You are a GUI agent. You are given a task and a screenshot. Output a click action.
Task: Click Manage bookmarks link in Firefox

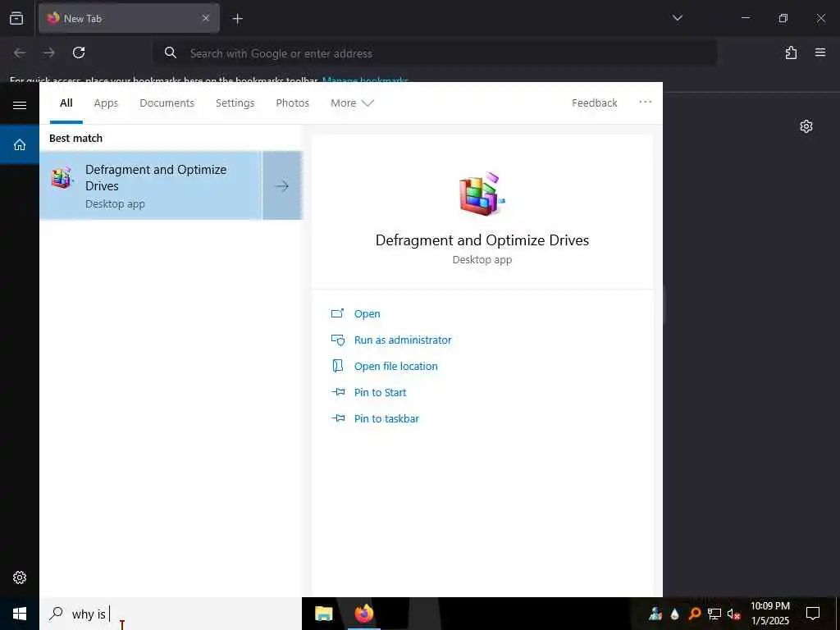[365, 80]
